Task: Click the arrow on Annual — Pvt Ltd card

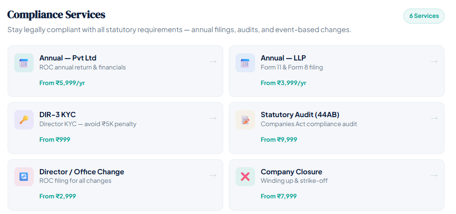Action: (213, 61)
